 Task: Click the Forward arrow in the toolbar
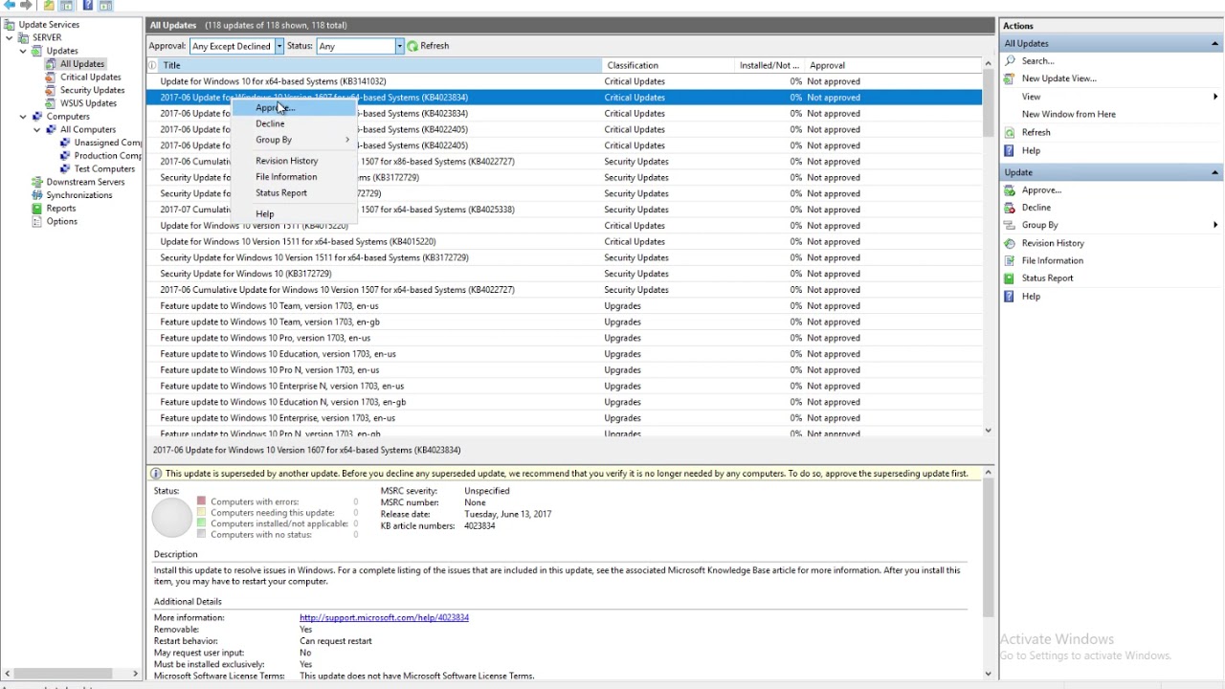click(26, 5)
